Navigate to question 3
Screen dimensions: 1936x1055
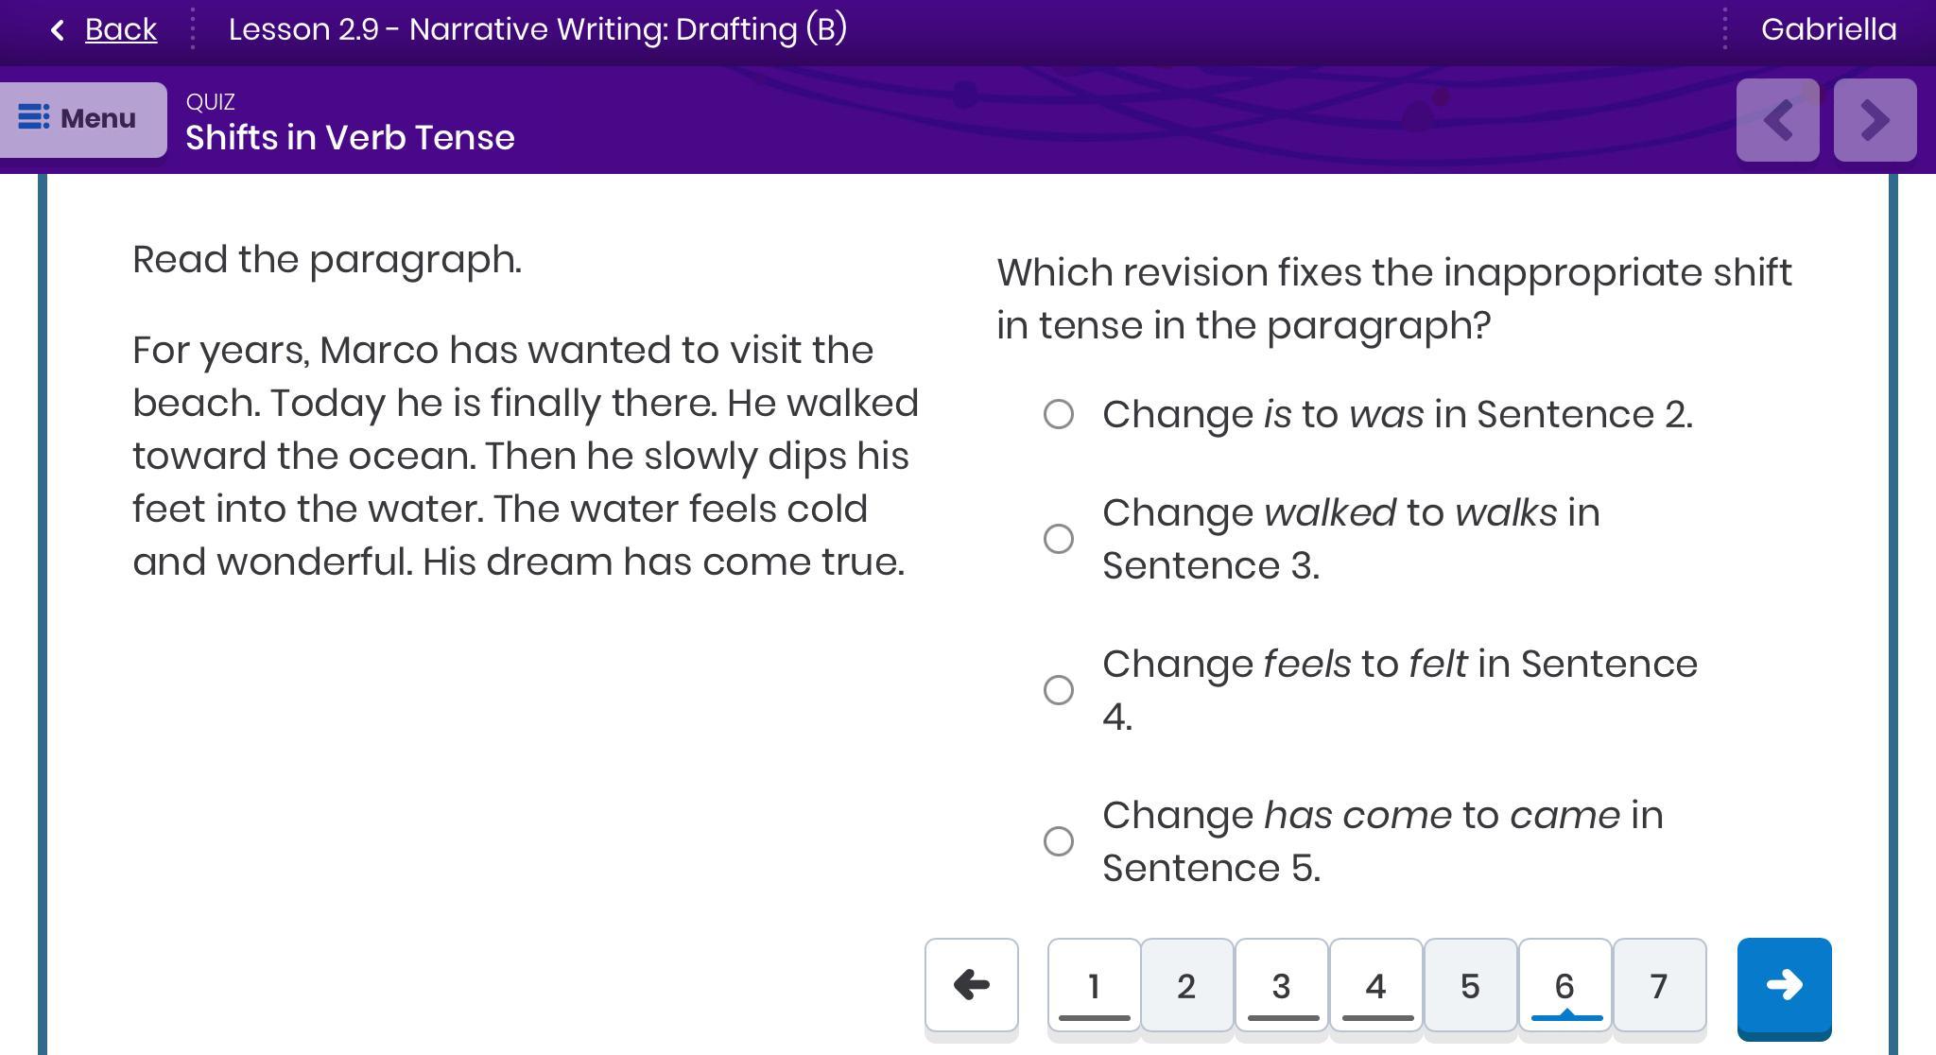(1281, 985)
